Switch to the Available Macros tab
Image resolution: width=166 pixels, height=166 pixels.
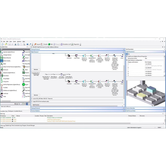[18, 111]
